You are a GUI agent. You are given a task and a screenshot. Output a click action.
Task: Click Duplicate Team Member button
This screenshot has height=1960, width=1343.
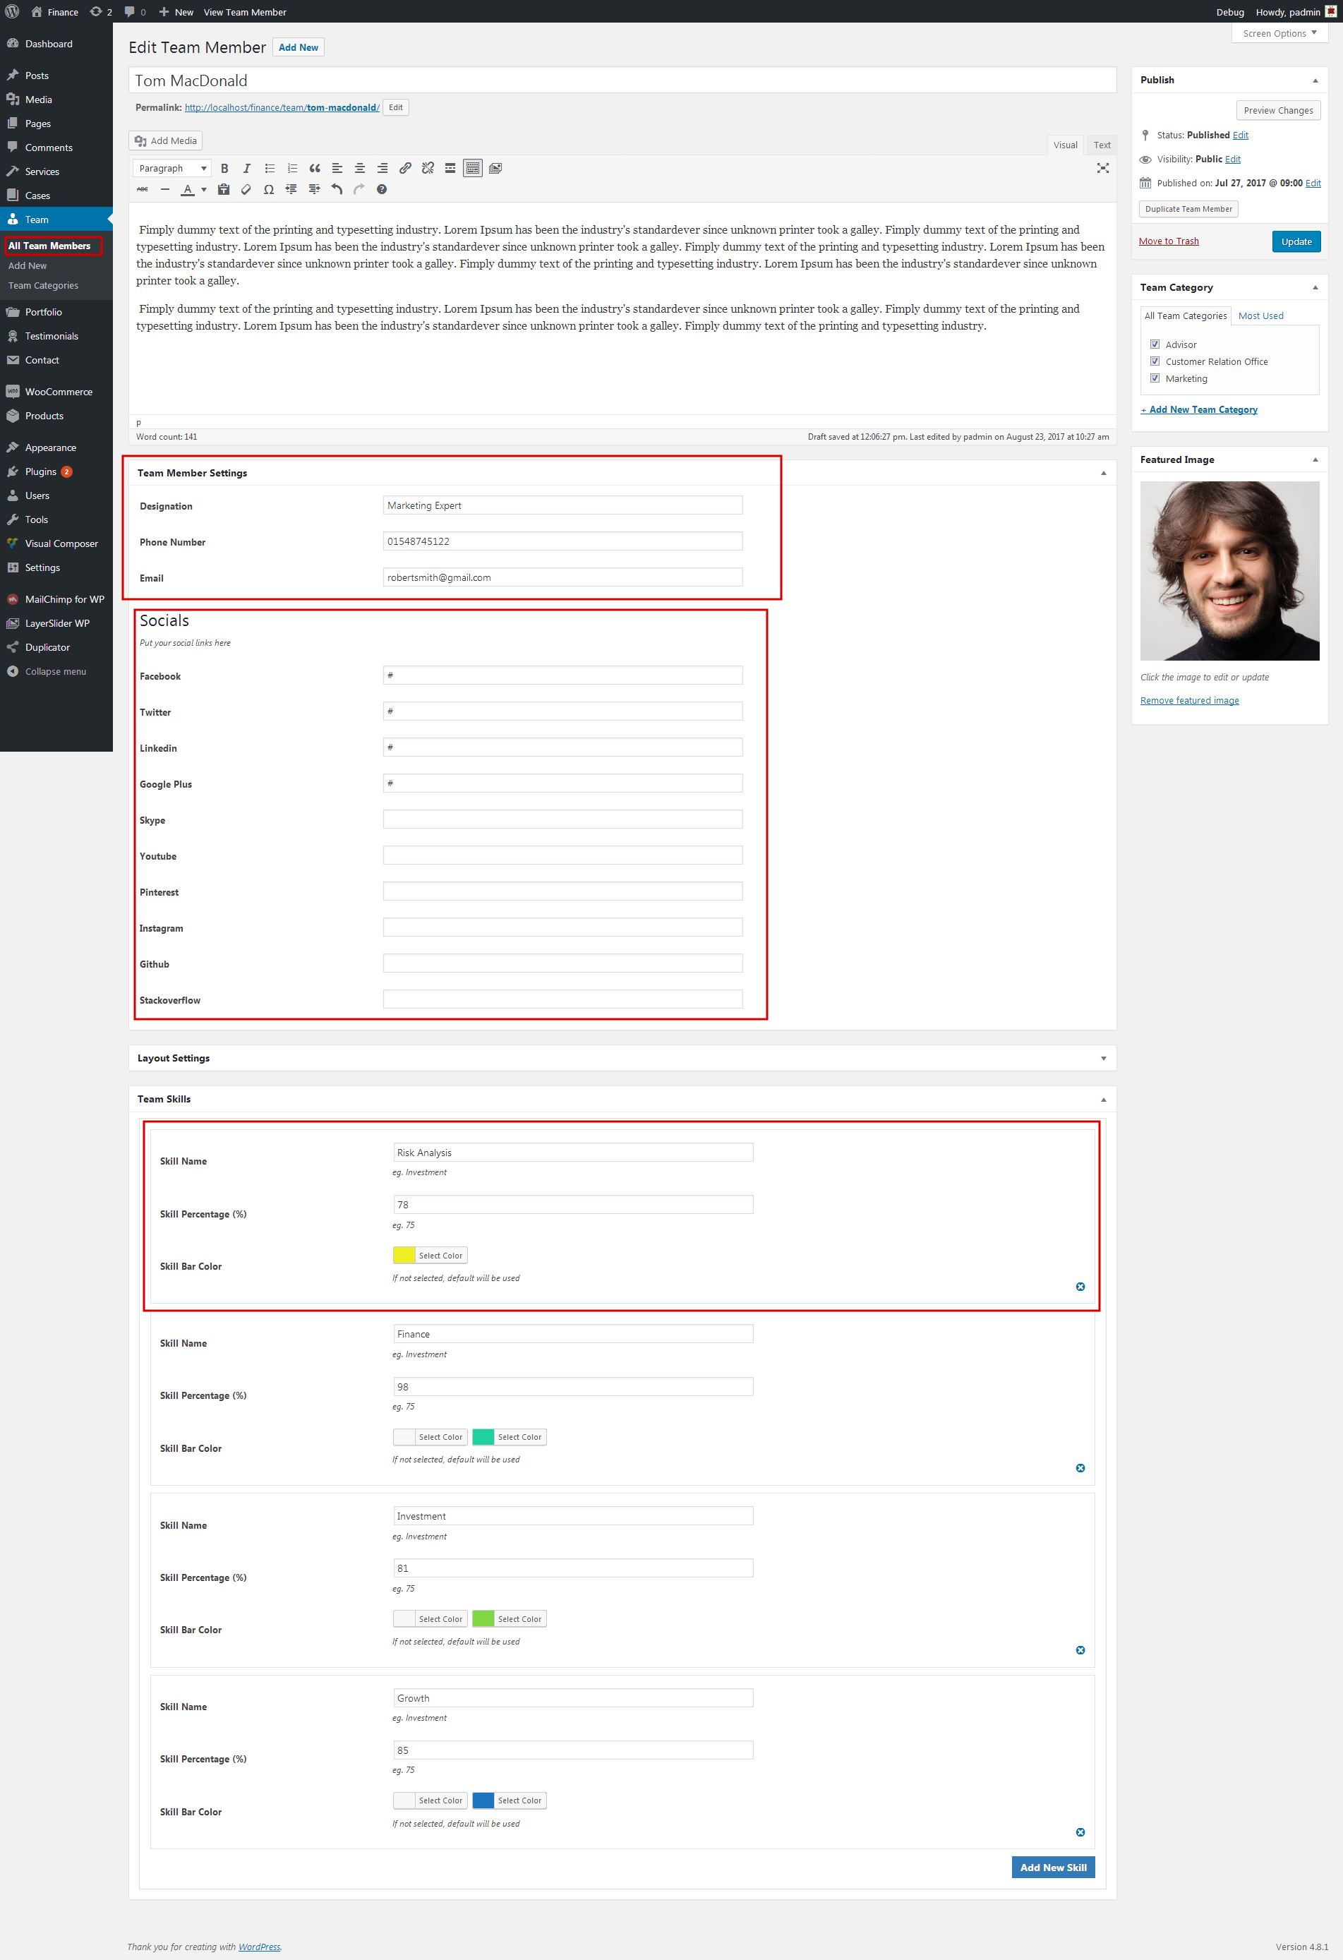[x=1188, y=209]
